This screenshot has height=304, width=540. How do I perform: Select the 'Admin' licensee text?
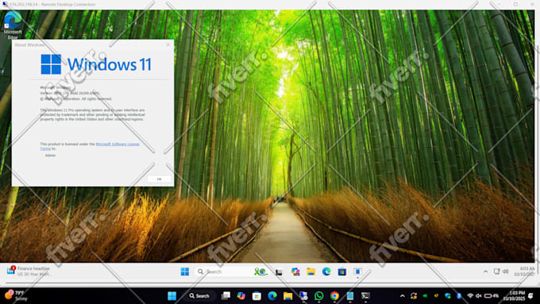50,156
